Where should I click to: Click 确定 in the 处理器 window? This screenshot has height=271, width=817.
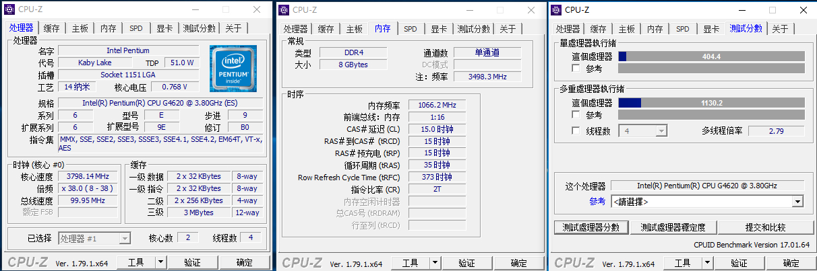(x=244, y=262)
